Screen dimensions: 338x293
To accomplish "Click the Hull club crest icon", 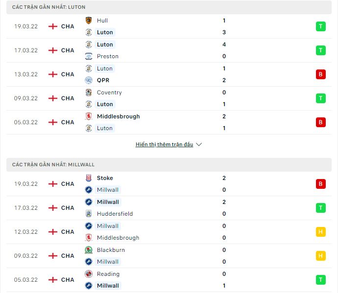I will click(89, 21).
